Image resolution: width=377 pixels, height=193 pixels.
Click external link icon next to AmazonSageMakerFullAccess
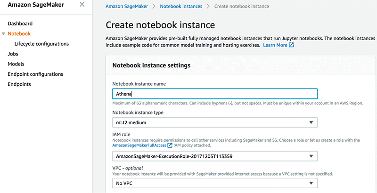pos(170,145)
